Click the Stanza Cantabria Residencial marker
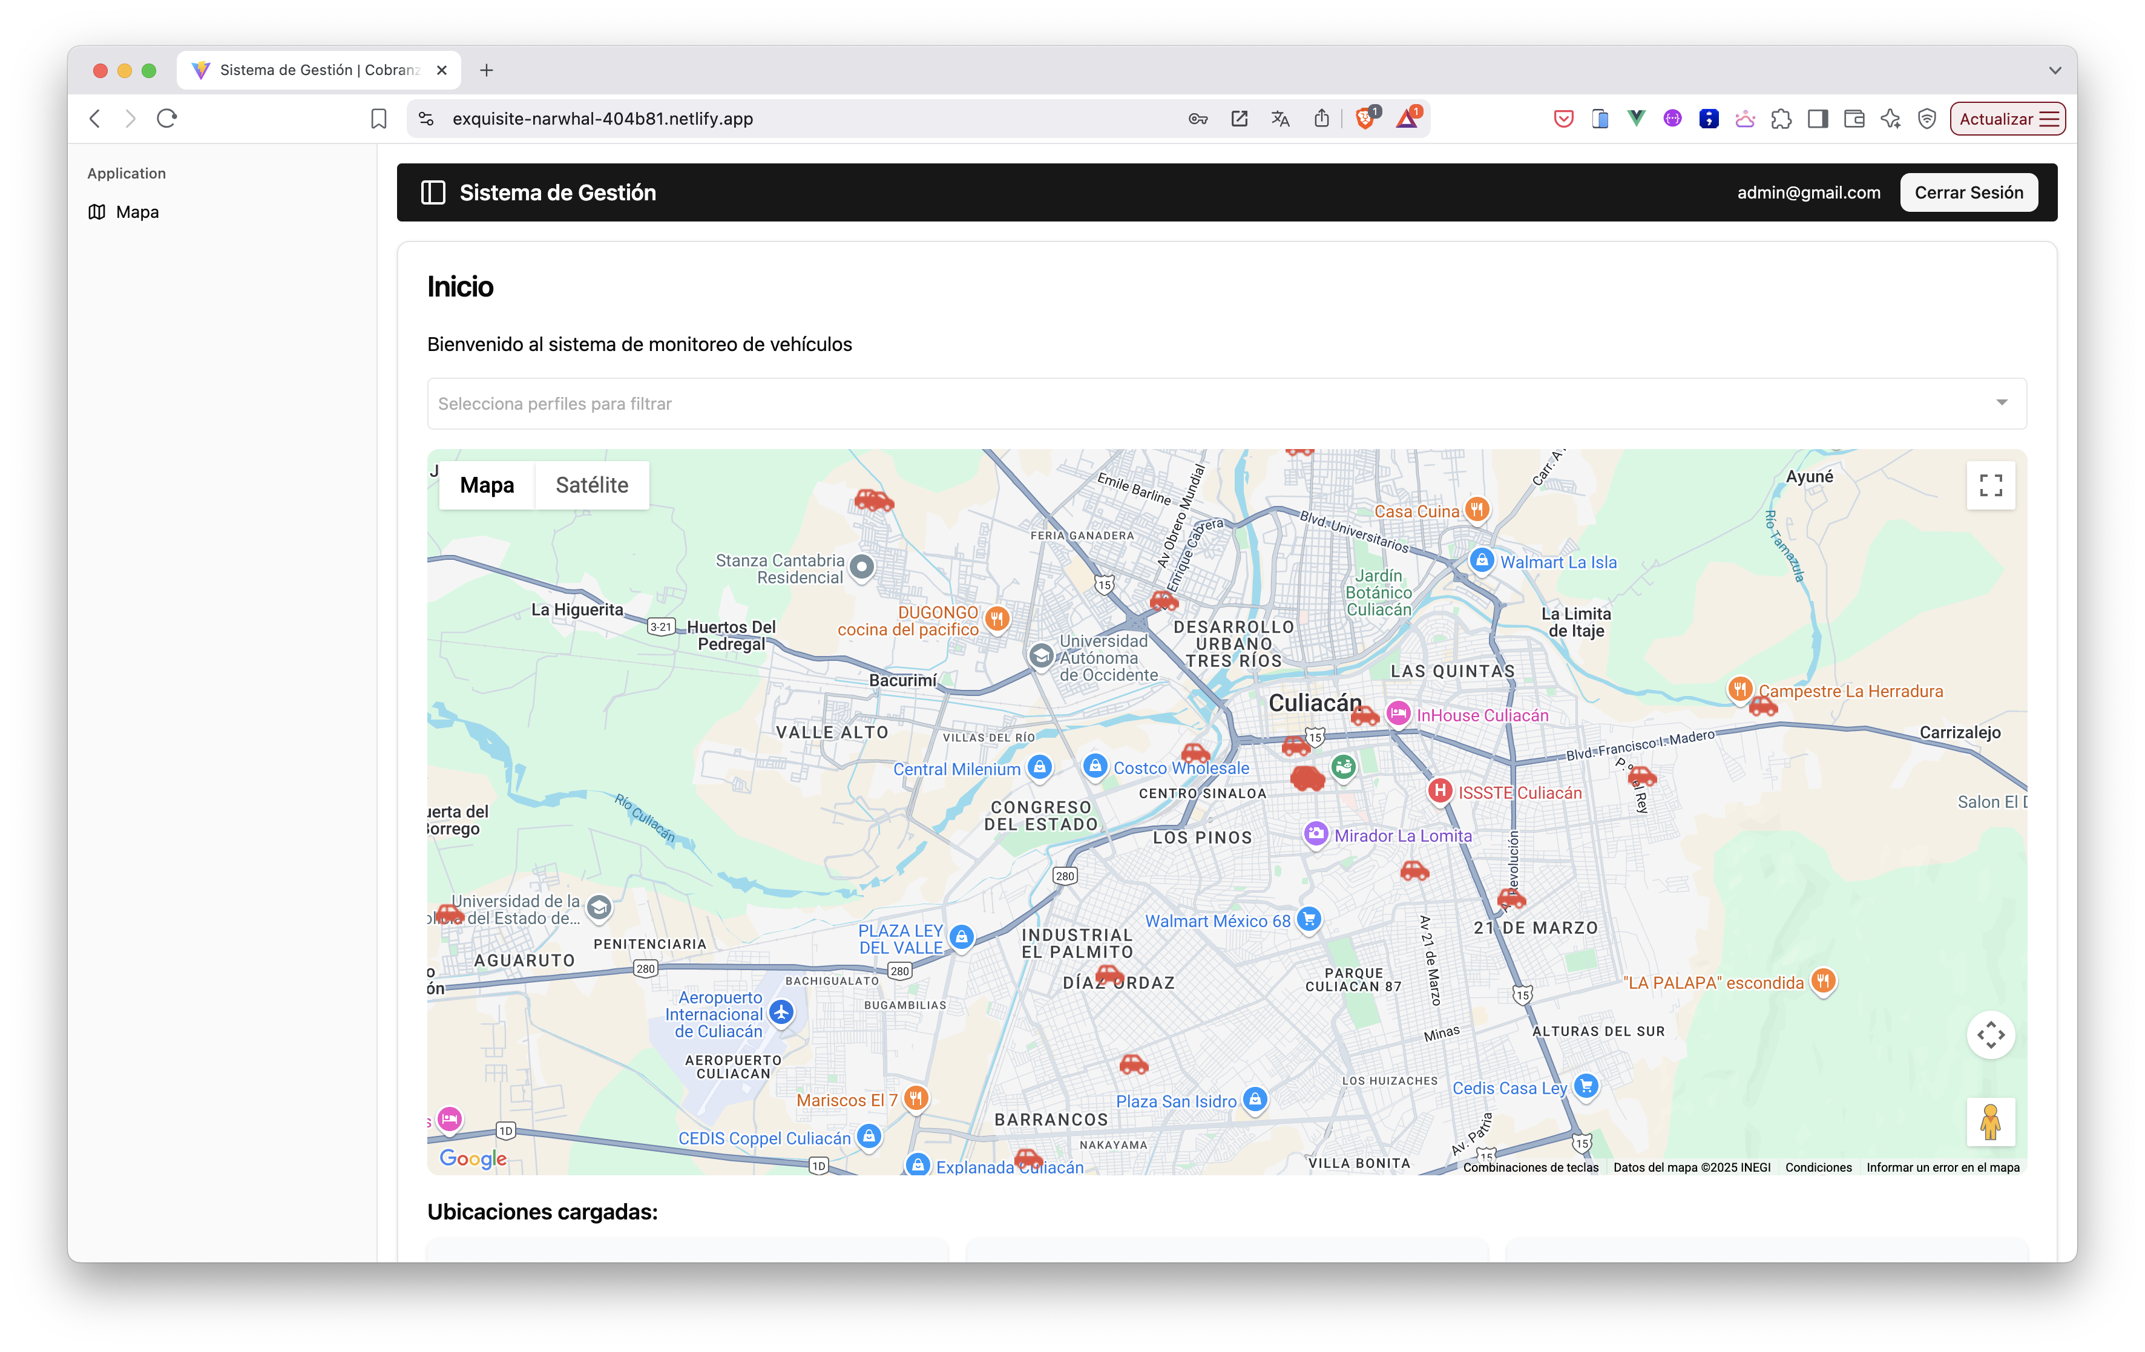Screen dimensions: 2145x1352 (x=861, y=566)
